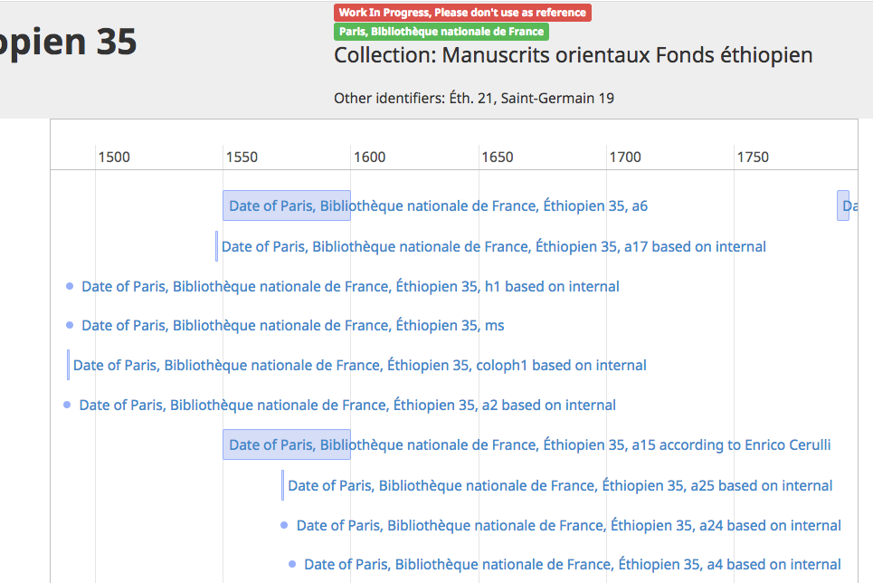Click the h1 timeline dot marker

[x=70, y=286]
